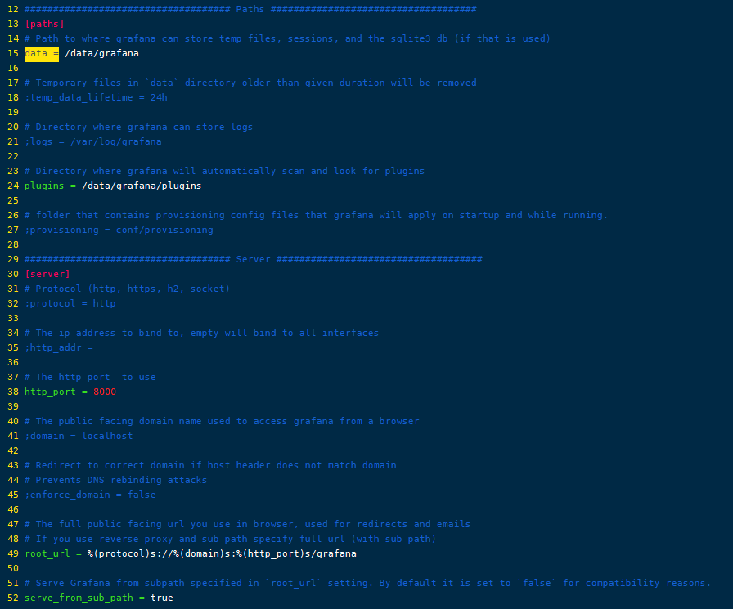The image size is (733, 609).
Task: Click the ';temp_data_lifetime = 24h' line
Action: (x=96, y=97)
